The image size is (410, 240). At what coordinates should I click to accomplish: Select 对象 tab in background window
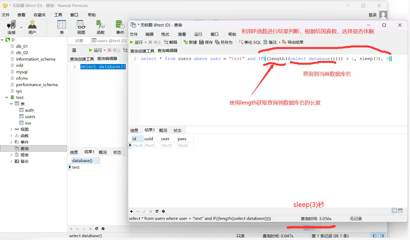point(79,41)
